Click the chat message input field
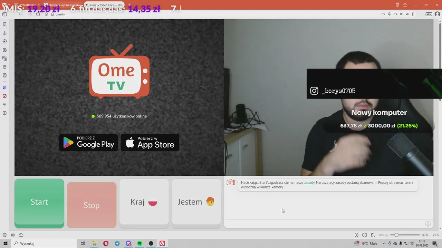This screenshot has width=442, height=248. [x=325, y=224]
